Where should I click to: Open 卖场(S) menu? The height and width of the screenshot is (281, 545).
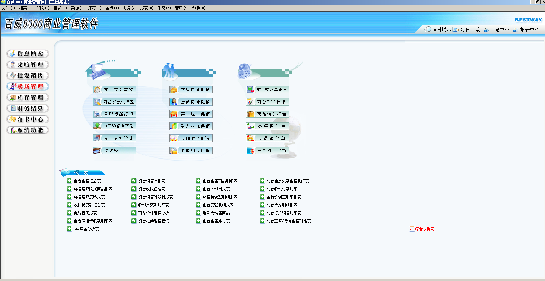[x=78, y=8]
